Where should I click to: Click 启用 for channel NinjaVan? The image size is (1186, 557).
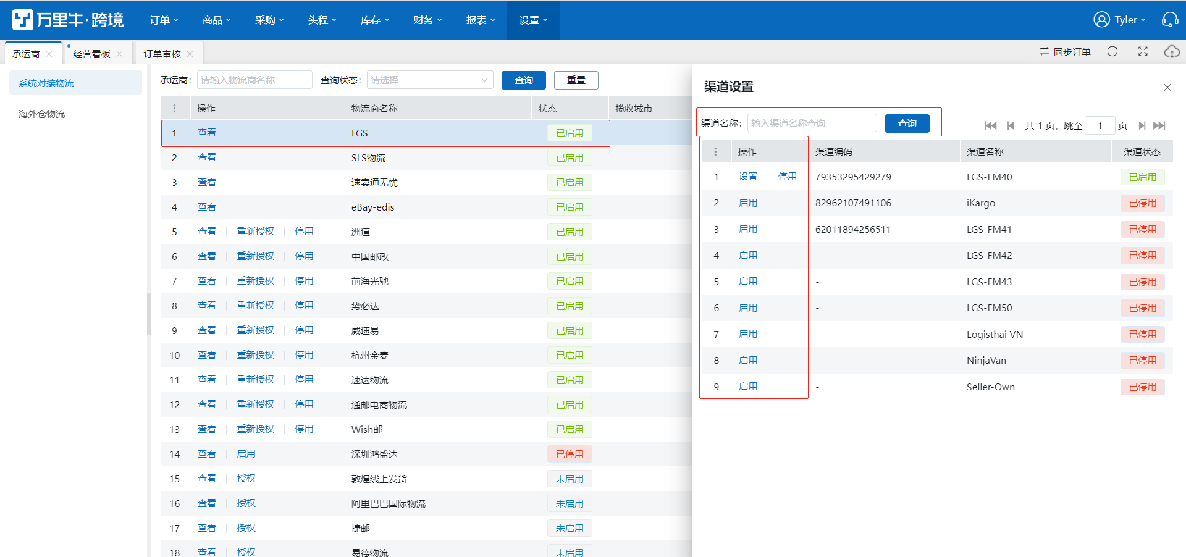coord(748,361)
